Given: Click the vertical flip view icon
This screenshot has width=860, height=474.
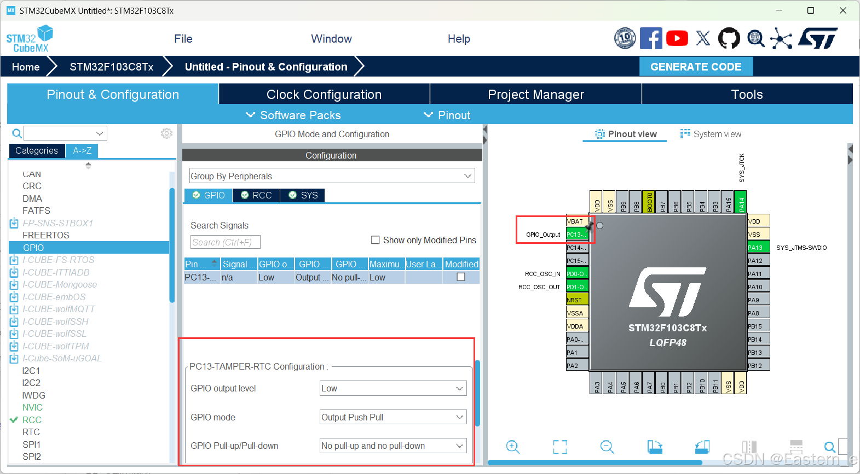Looking at the screenshot, I should [796, 447].
